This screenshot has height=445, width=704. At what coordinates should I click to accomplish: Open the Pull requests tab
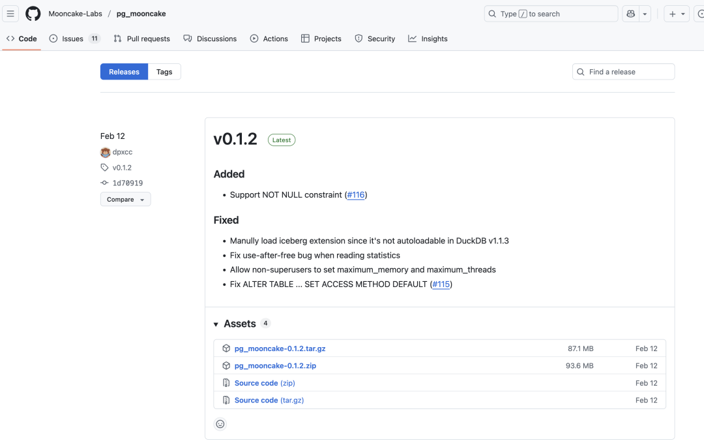coord(141,39)
